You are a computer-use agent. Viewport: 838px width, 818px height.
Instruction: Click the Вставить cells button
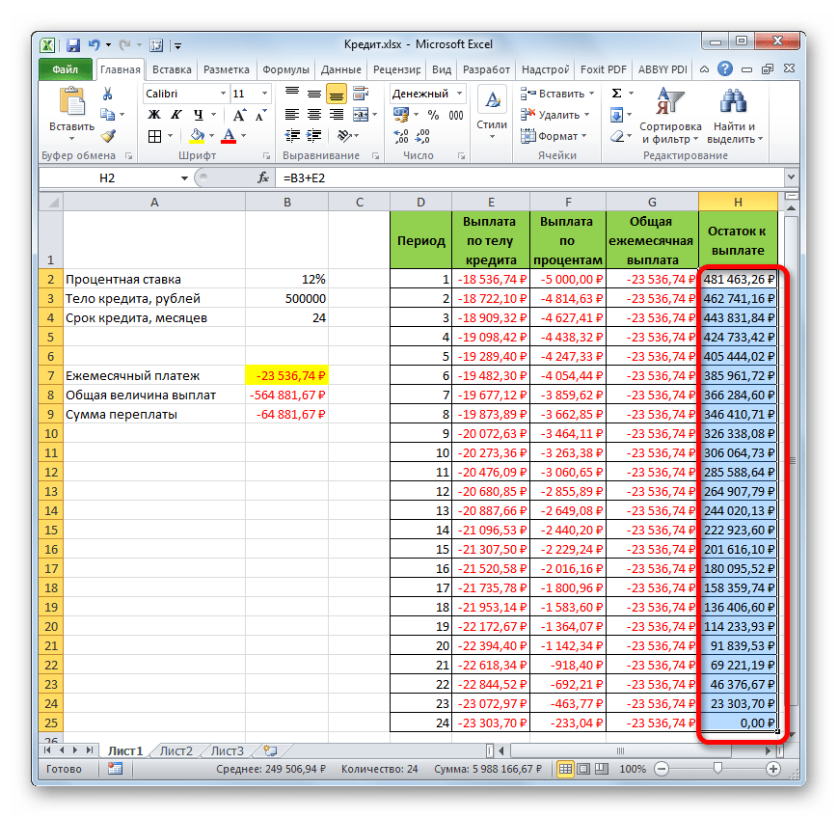(557, 94)
